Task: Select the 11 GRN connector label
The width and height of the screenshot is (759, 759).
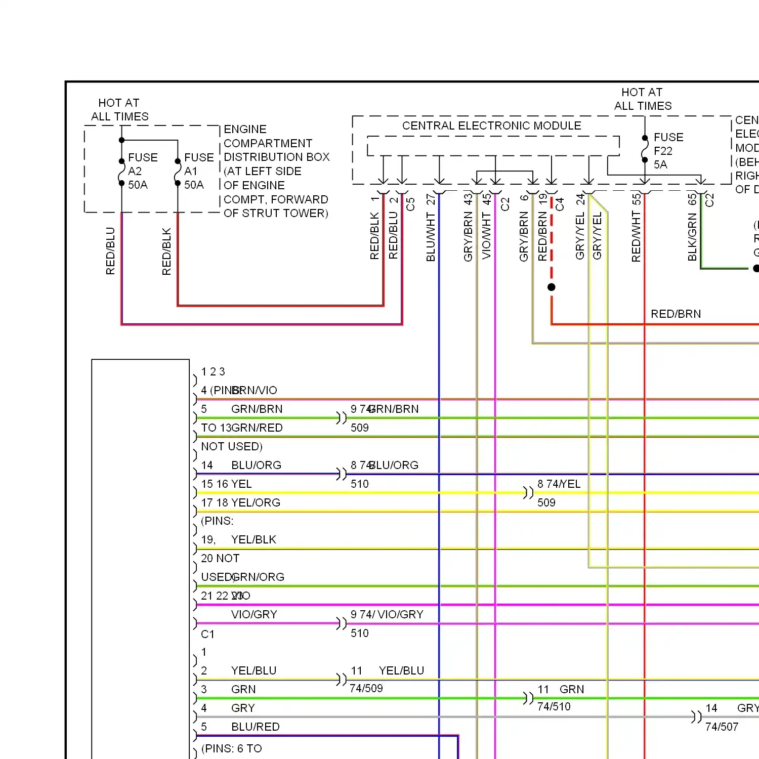Action: pyautogui.click(x=561, y=689)
